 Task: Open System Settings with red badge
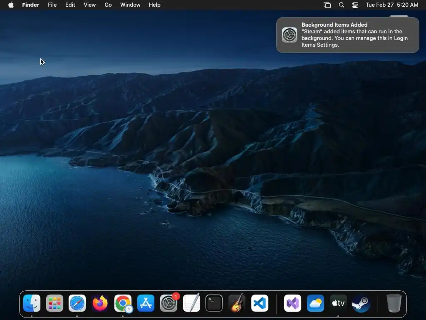[x=168, y=303]
